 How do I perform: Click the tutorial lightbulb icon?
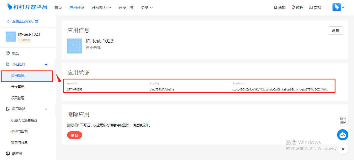pos(293,7)
